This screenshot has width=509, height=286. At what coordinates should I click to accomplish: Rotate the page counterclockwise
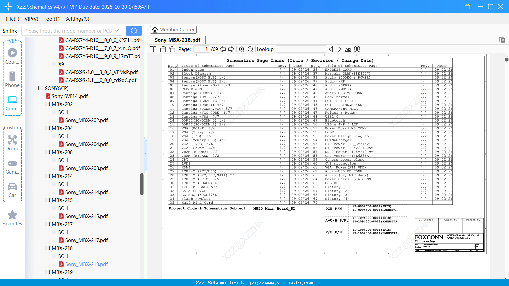[x=163, y=49]
